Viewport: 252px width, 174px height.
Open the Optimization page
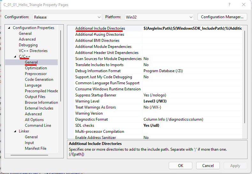[x=36, y=68]
